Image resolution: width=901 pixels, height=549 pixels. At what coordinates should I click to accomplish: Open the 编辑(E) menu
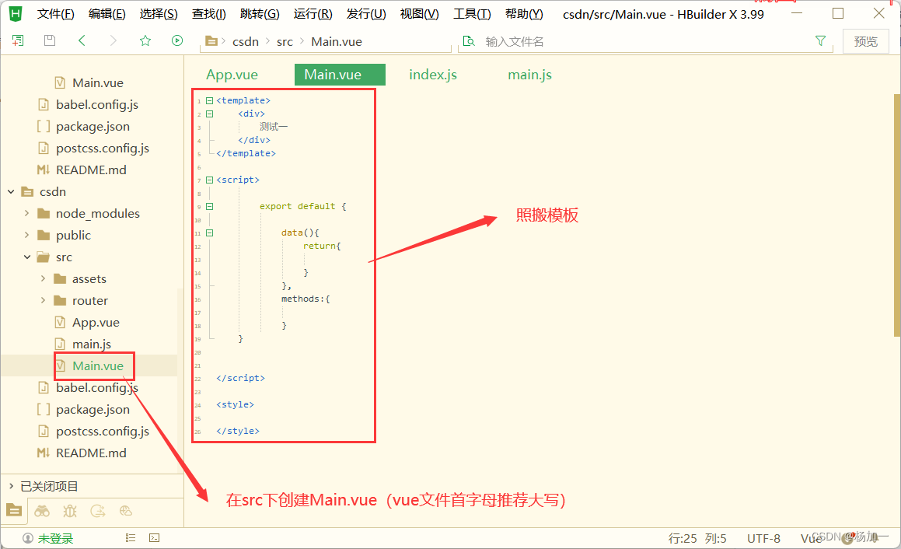click(x=107, y=14)
